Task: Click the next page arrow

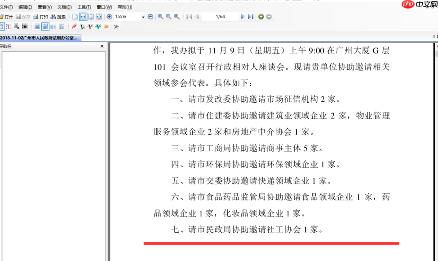Action: point(243,16)
